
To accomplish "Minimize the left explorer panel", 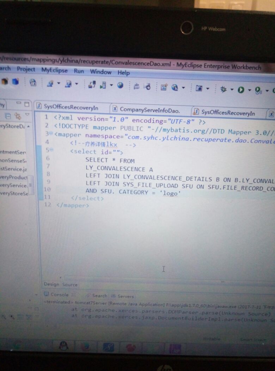I will point(18,104).
